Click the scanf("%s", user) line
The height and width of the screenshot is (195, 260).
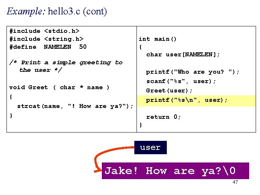181,81
